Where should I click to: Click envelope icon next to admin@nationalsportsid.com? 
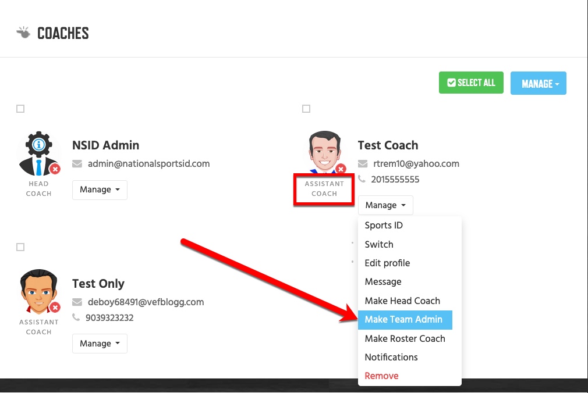[77, 164]
